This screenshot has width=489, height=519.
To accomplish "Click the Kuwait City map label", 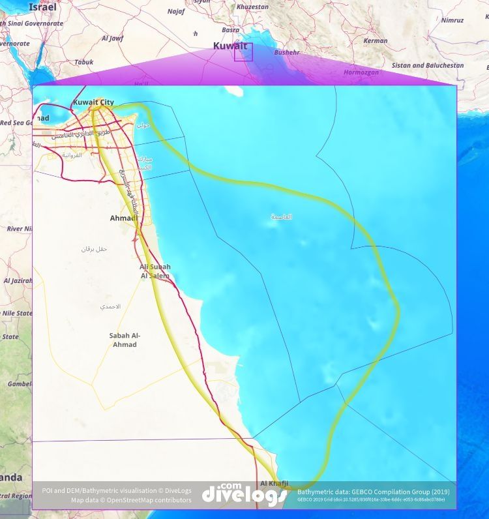I will (93, 102).
